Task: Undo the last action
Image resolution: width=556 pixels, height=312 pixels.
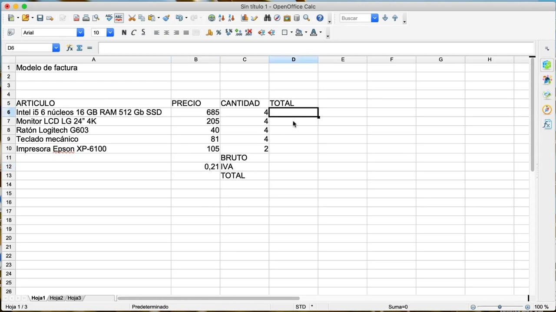Action: [179, 18]
